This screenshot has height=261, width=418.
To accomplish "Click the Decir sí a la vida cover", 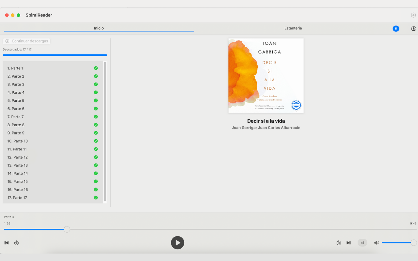I will point(266,76).
